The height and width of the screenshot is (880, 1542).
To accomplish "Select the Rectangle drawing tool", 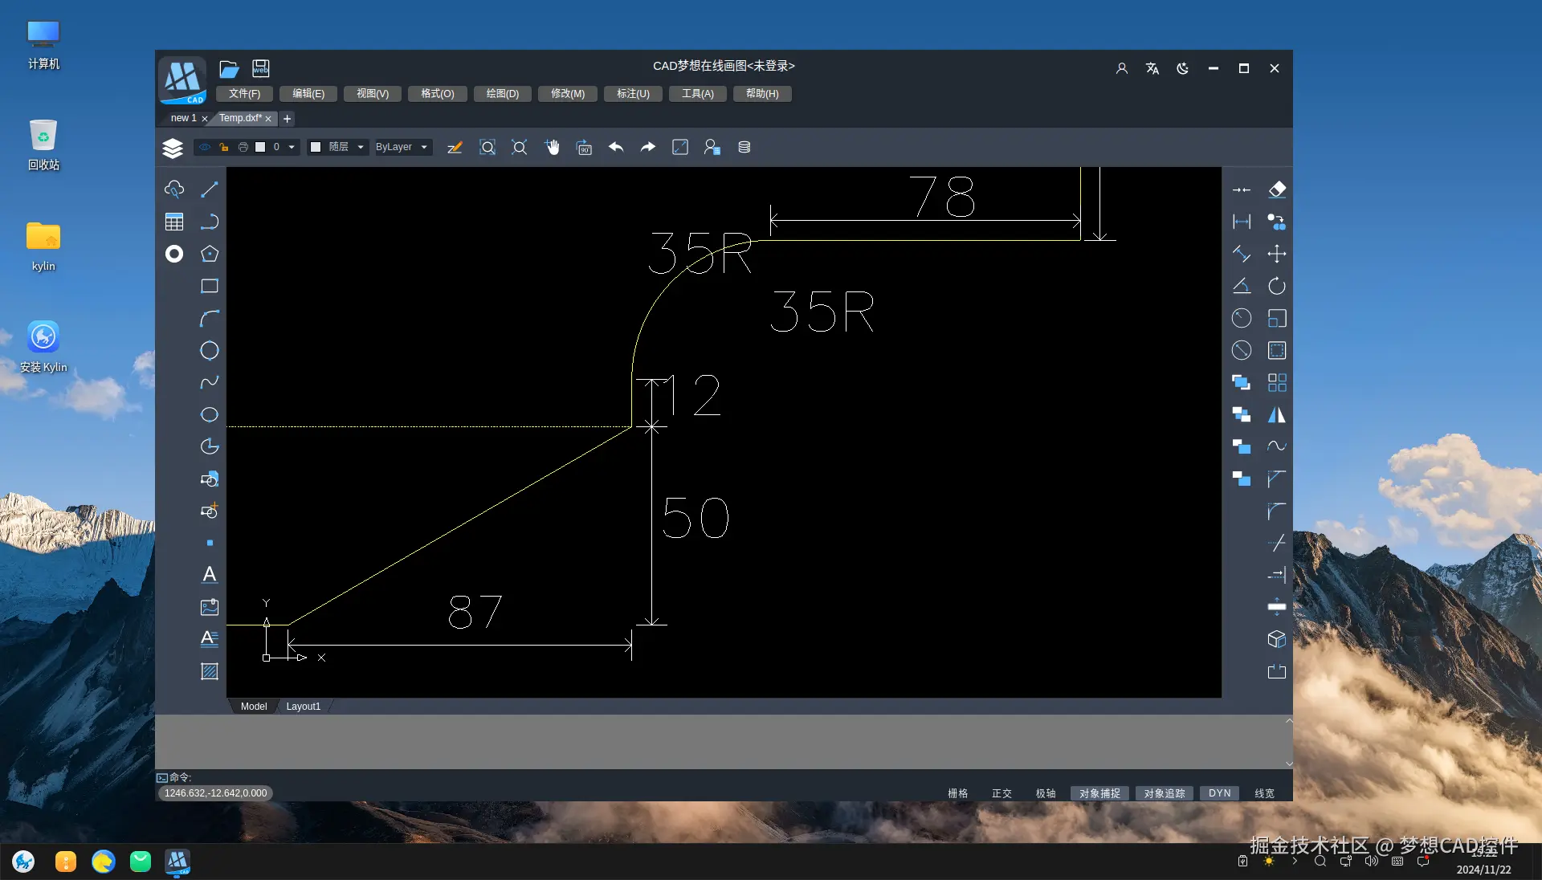I will 210,286.
